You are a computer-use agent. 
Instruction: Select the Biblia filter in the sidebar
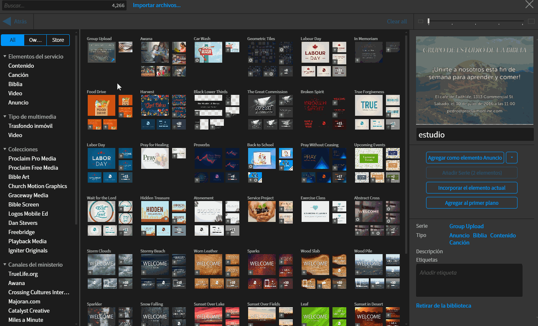click(15, 84)
